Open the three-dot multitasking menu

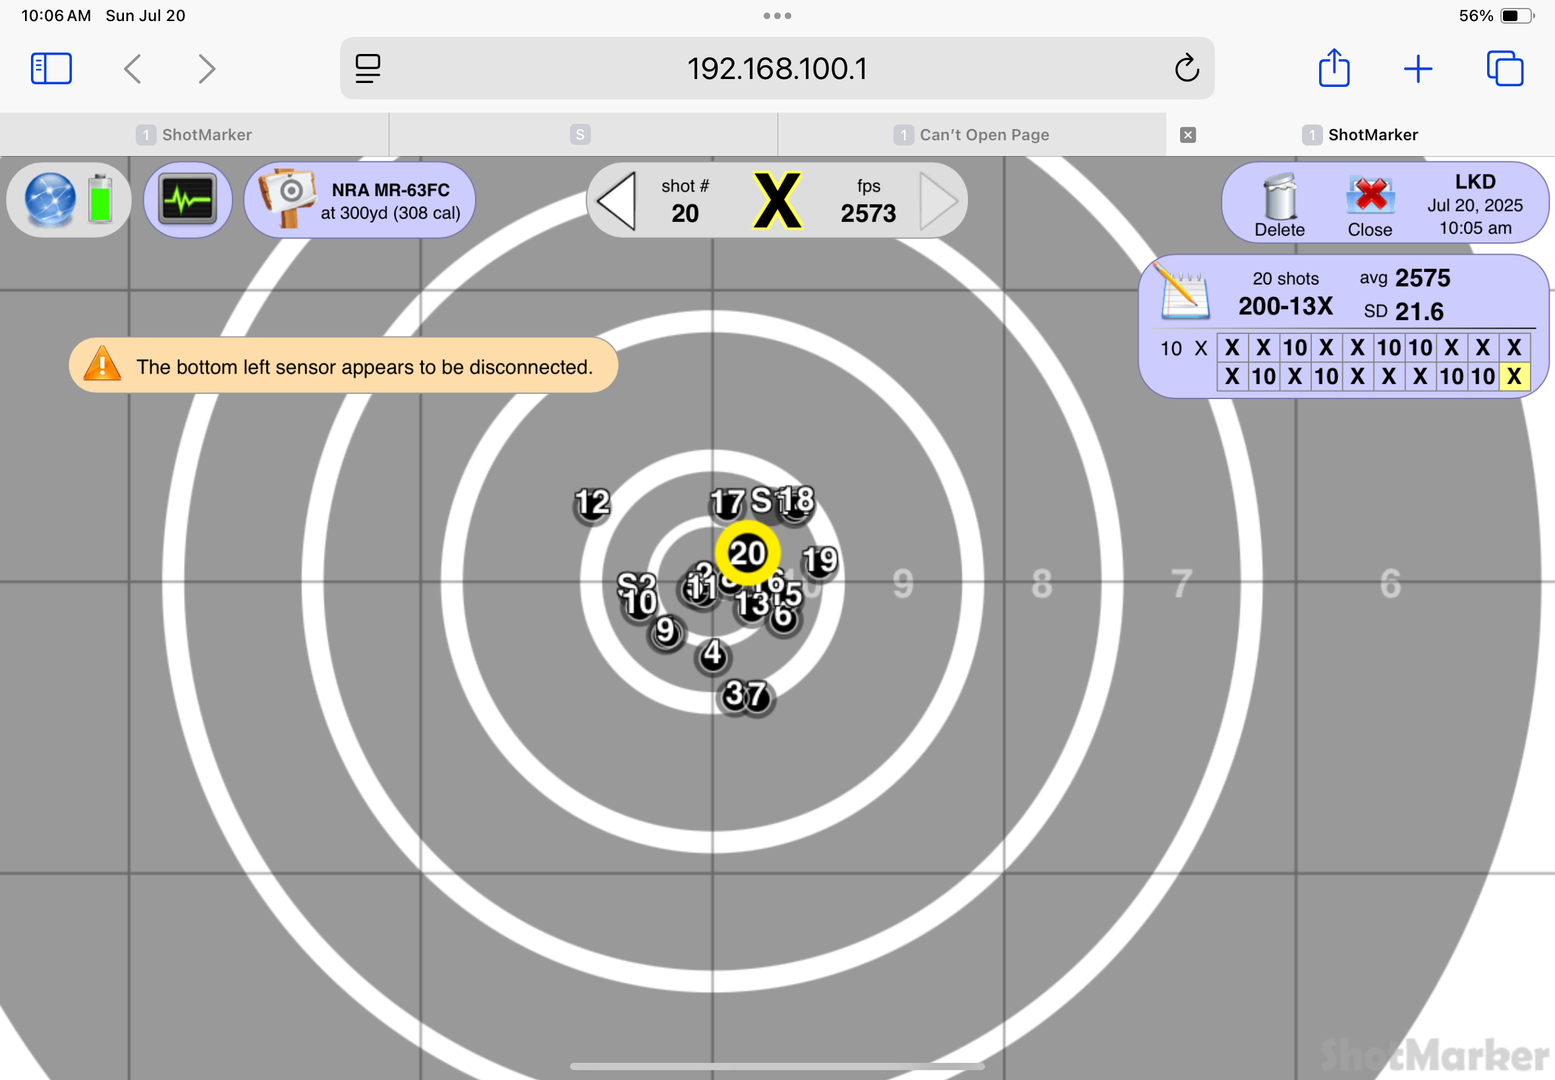[x=777, y=16]
